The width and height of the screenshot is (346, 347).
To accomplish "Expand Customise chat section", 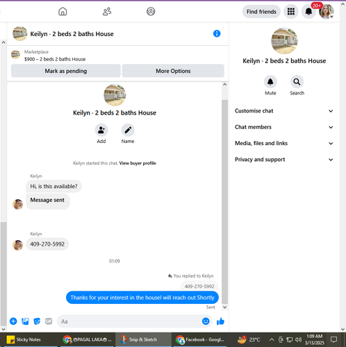I will (284, 111).
